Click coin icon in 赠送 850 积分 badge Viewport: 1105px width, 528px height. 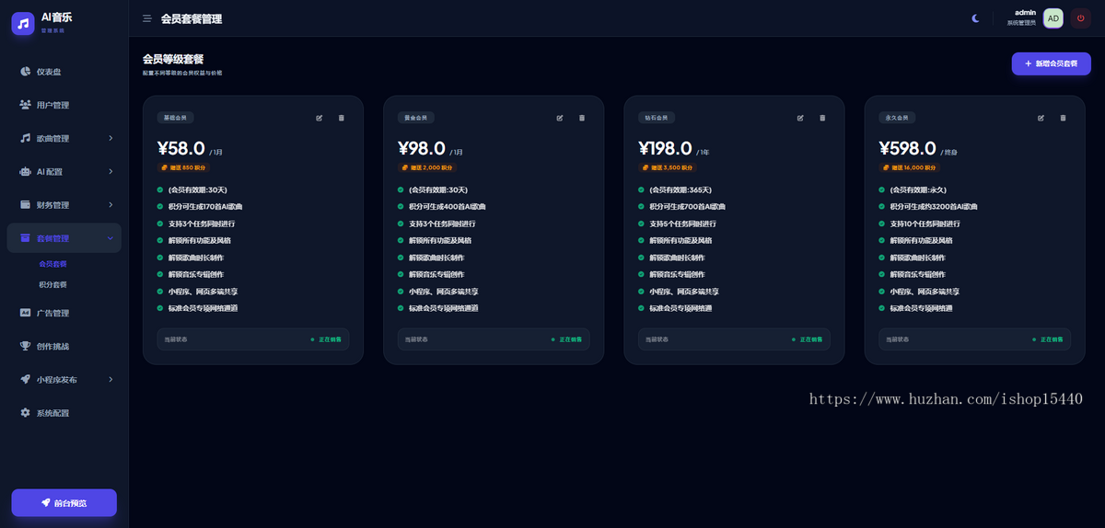(x=166, y=167)
